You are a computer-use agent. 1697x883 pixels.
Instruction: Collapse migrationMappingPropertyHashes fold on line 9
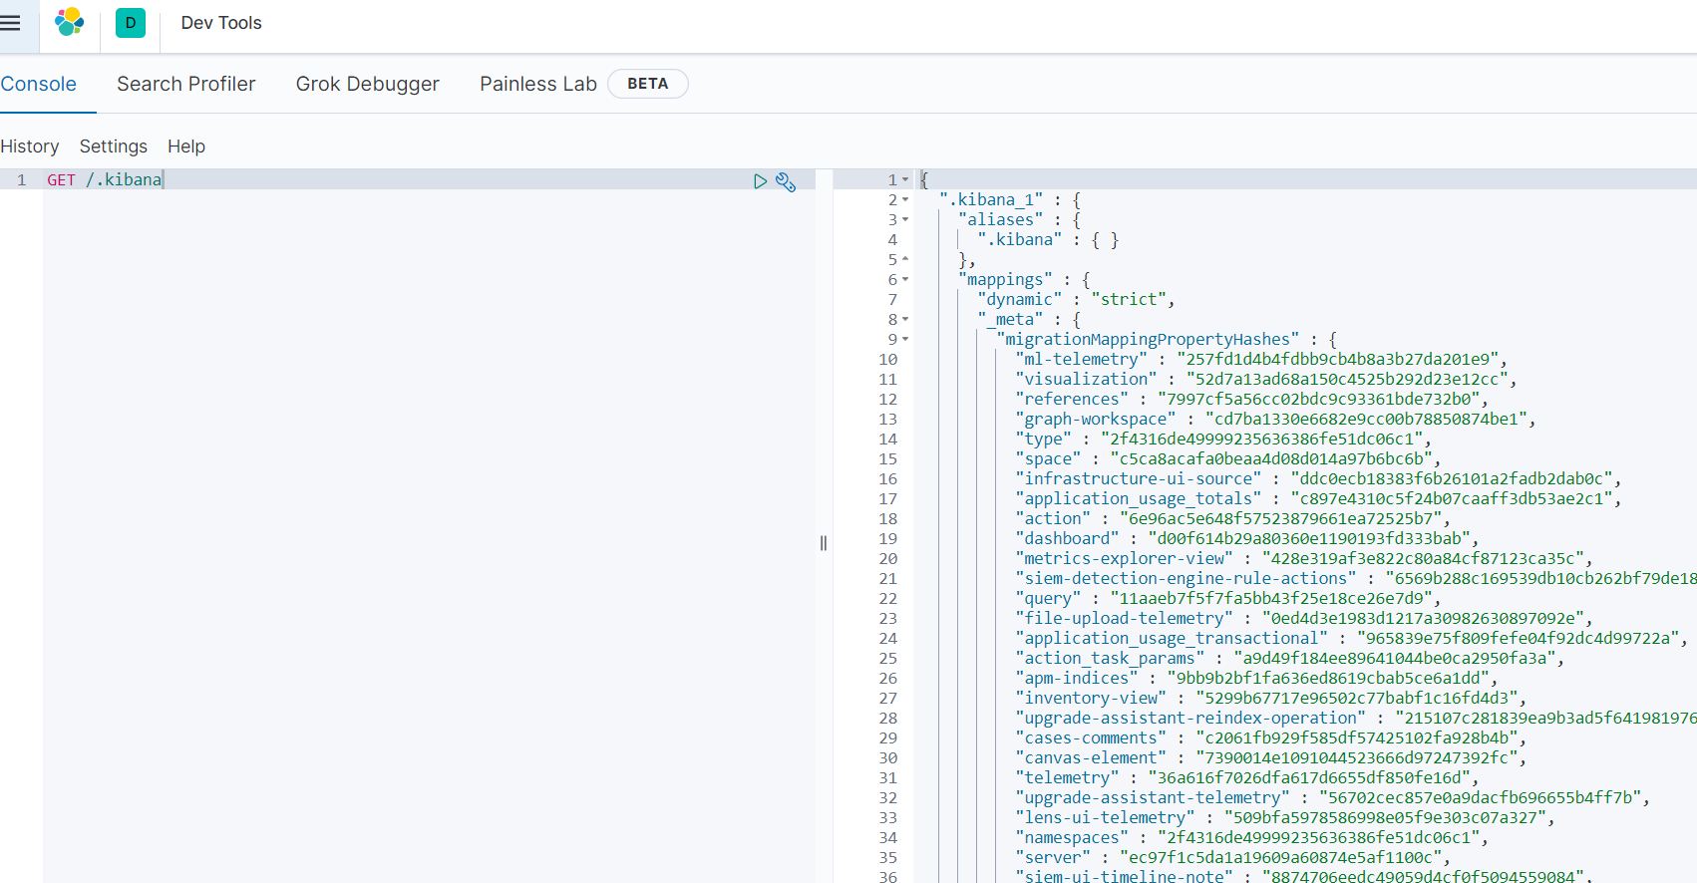[905, 339]
